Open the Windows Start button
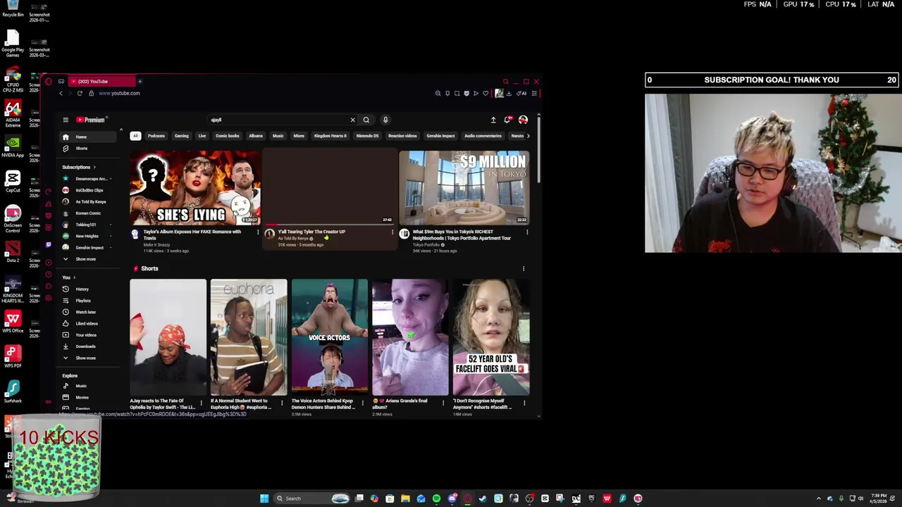Screen dimensions: 902x507 [x=264, y=499]
